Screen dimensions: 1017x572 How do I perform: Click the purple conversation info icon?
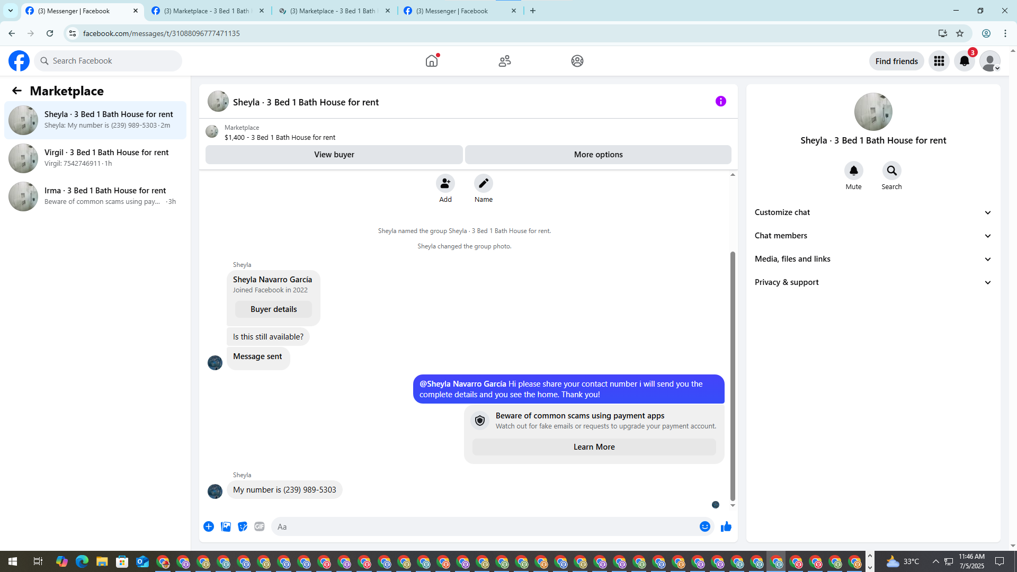[x=720, y=101]
